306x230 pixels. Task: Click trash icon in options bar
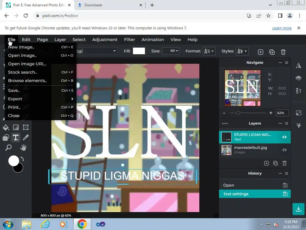(x=283, y=52)
